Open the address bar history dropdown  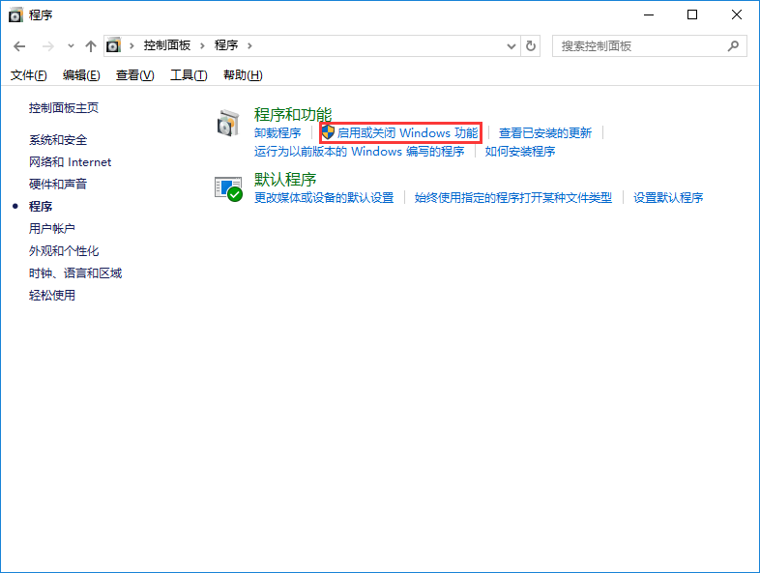point(512,45)
